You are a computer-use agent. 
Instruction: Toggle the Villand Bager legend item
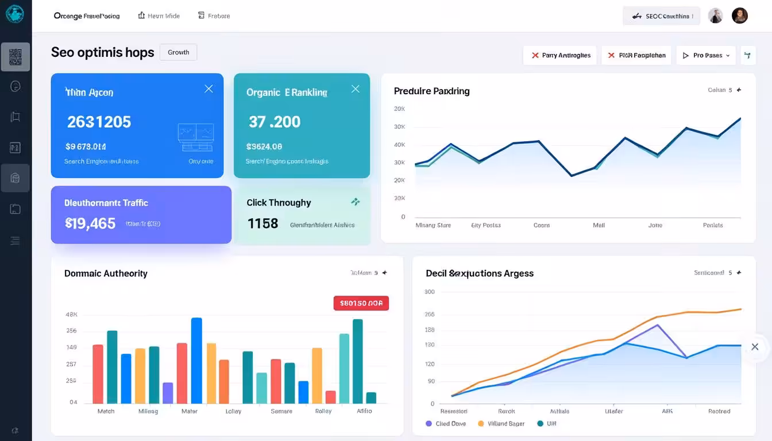(x=501, y=424)
